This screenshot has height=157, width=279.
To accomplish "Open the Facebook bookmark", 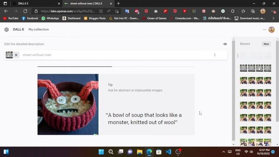I will [x=30, y=18].
